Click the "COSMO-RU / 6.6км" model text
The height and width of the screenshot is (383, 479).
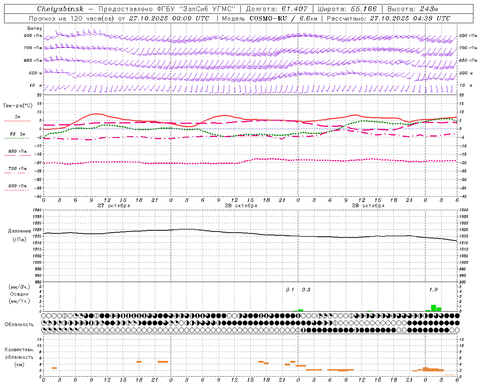click(x=283, y=18)
